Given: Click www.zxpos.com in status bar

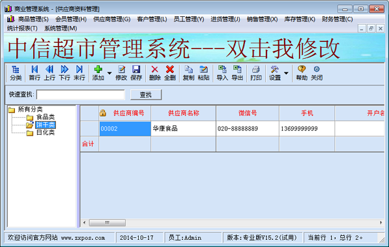Looking at the screenshot, I should pyautogui.click(x=83, y=238).
